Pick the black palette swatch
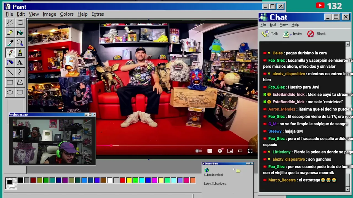The image size is (353, 198). click(20, 180)
